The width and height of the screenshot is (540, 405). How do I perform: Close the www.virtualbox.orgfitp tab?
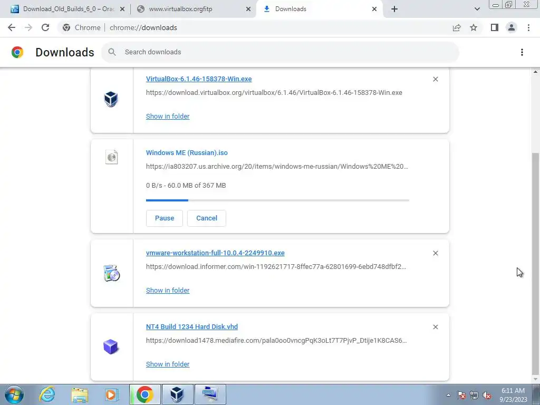pos(248,9)
